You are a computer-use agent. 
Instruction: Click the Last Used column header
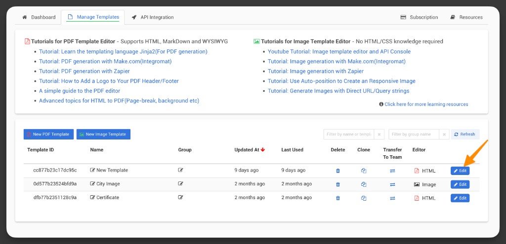point(293,150)
